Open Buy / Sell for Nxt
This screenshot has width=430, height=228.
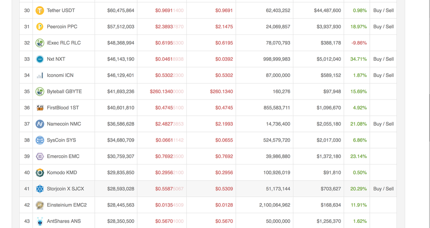[383, 59]
